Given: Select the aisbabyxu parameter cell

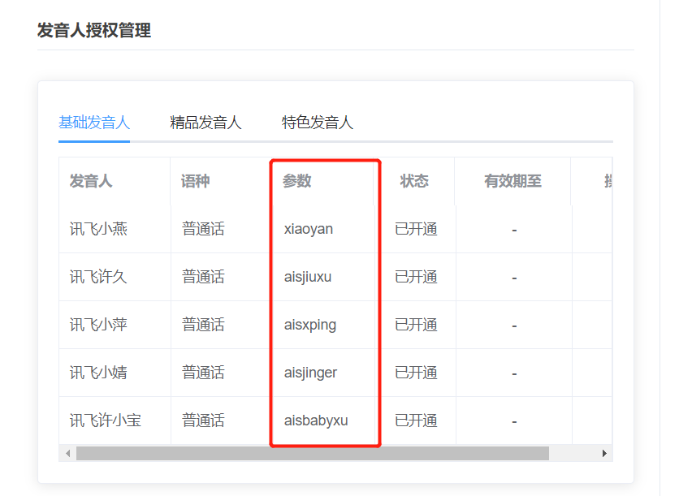Looking at the screenshot, I should tap(316, 421).
